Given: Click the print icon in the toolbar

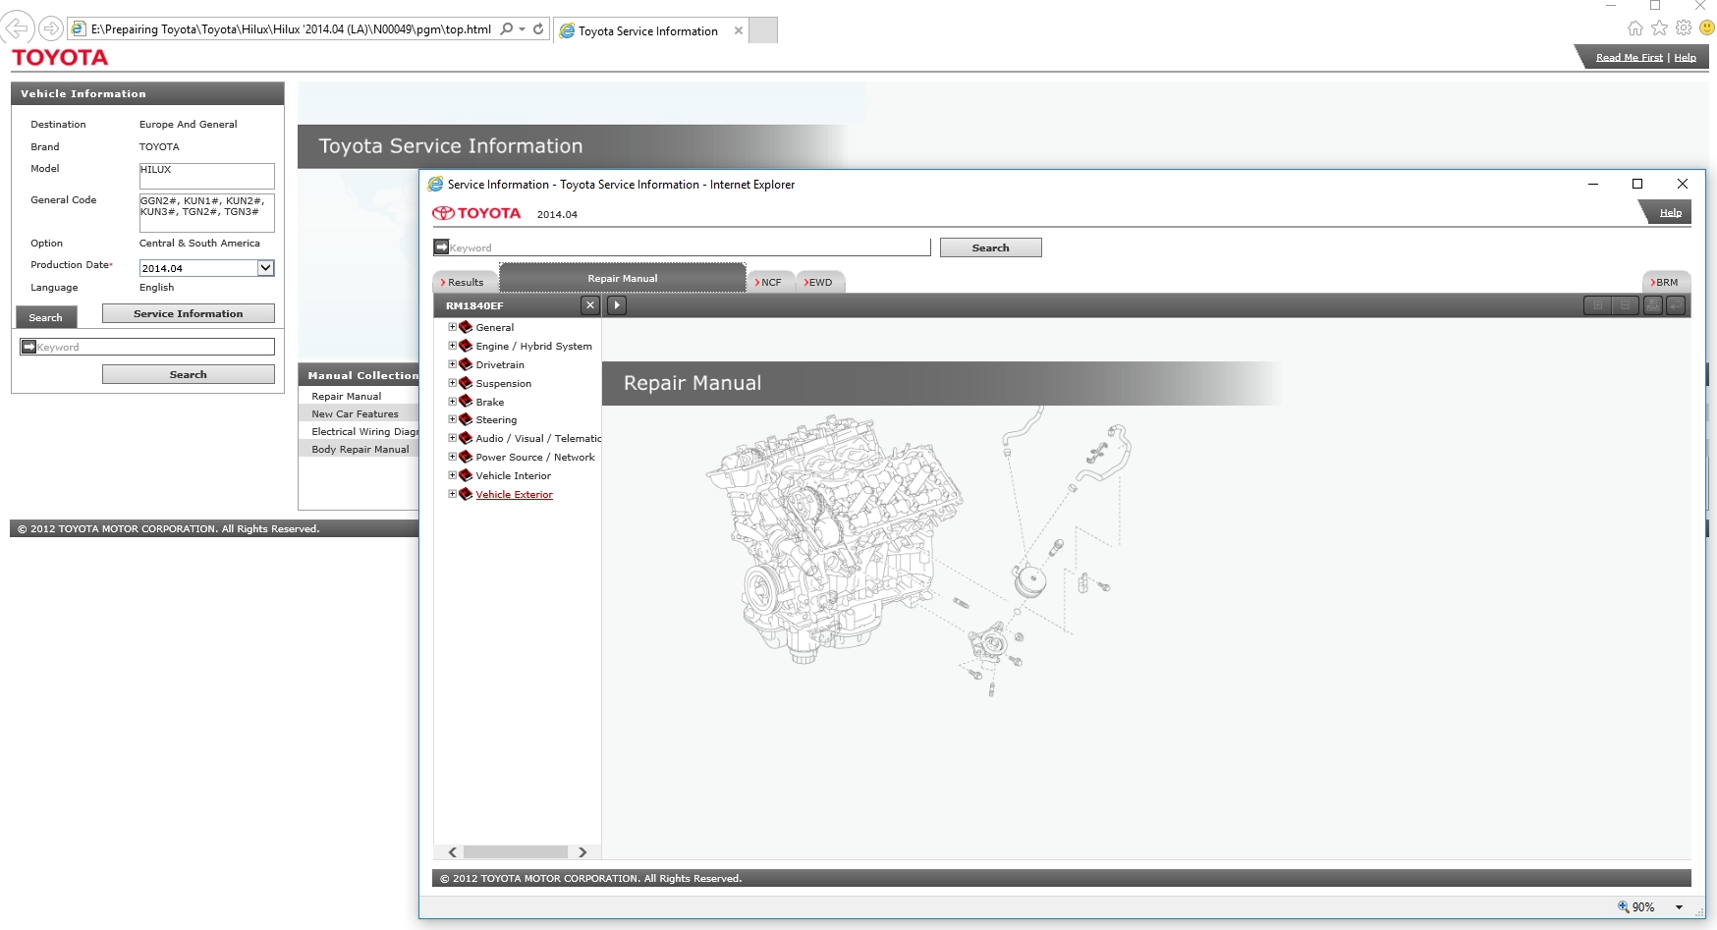Looking at the screenshot, I should coord(1653,305).
